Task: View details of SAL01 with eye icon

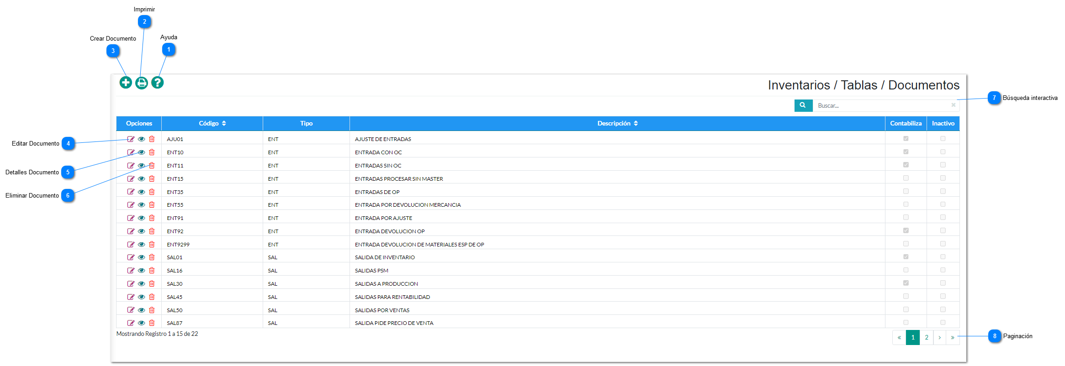Action: tap(142, 257)
